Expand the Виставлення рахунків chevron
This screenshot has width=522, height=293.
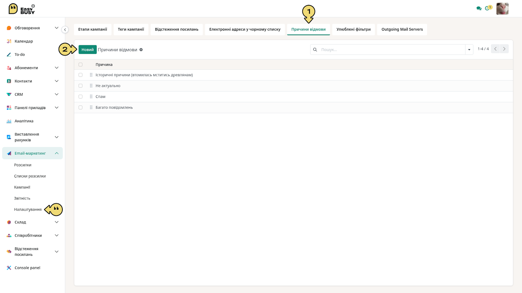[x=56, y=137]
